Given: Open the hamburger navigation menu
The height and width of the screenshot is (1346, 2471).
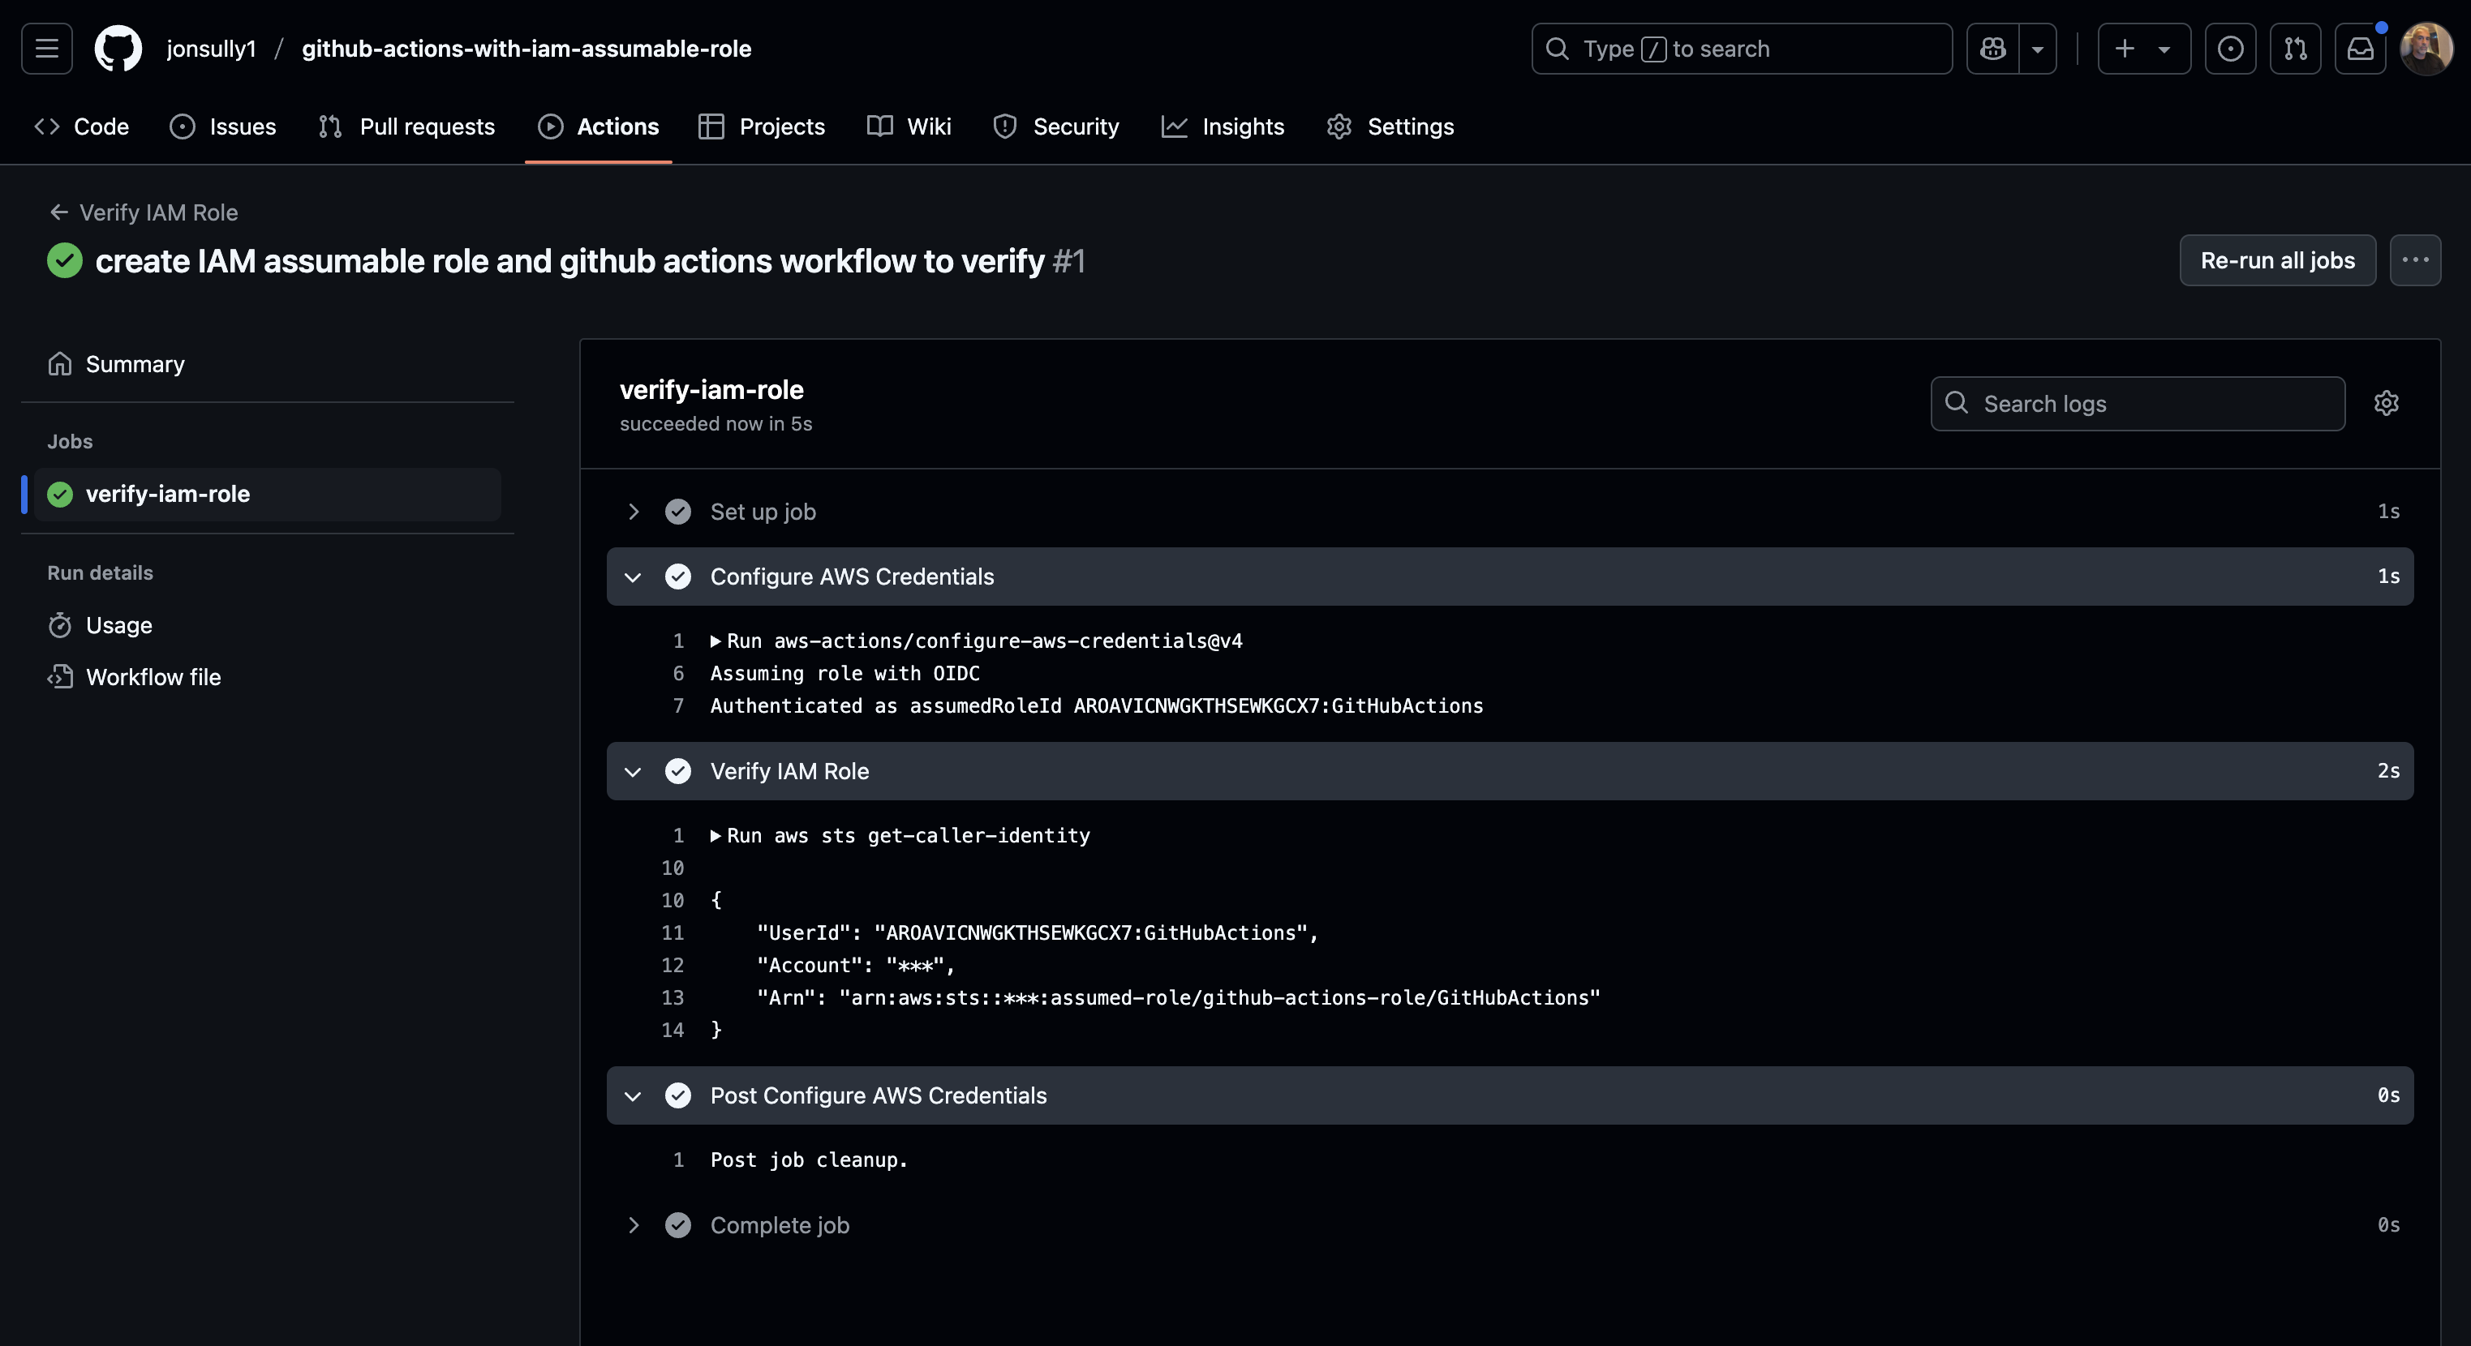Looking at the screenshot, I should [45, 48].
